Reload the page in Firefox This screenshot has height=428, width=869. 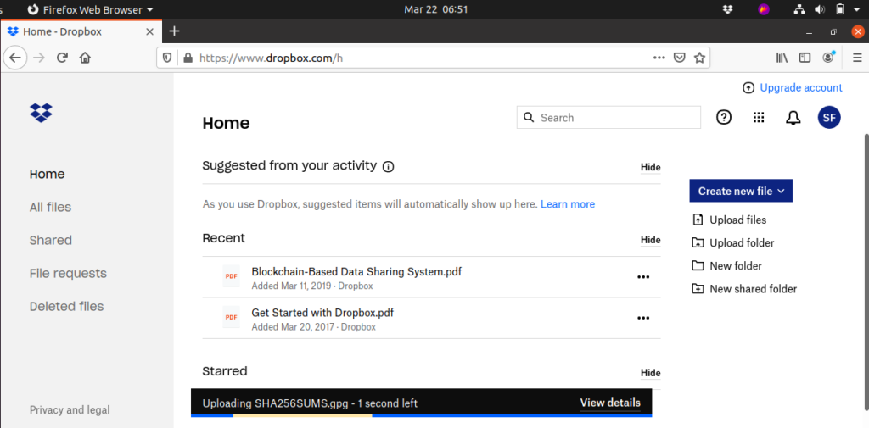(x=62, y=58)
